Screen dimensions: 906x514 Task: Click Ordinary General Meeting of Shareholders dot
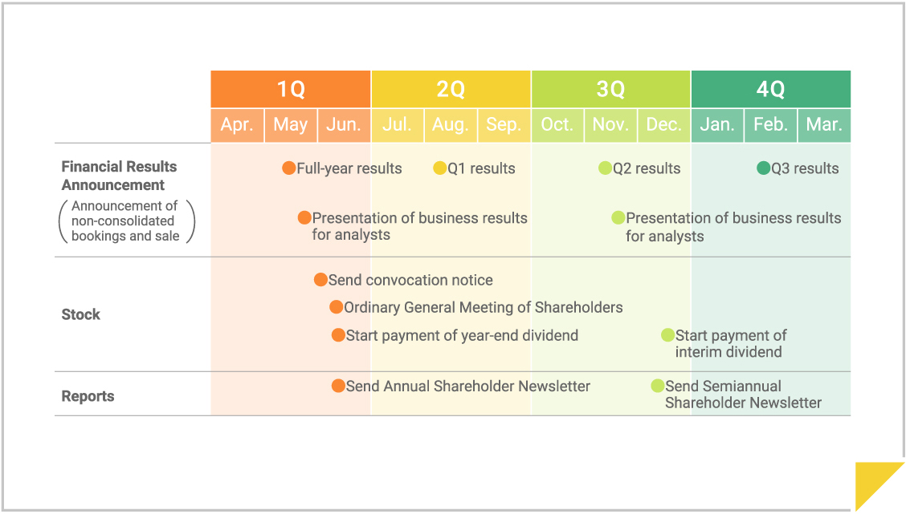pos(337,307)
